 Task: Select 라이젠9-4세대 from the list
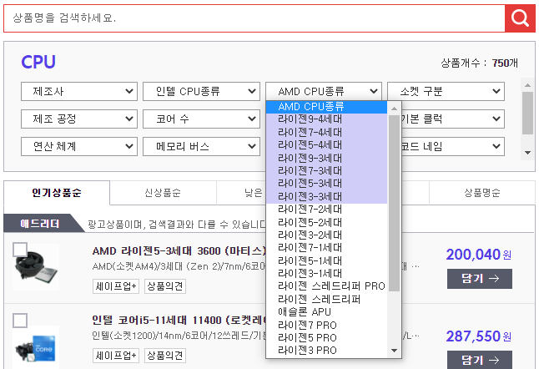tap(326, 119)
